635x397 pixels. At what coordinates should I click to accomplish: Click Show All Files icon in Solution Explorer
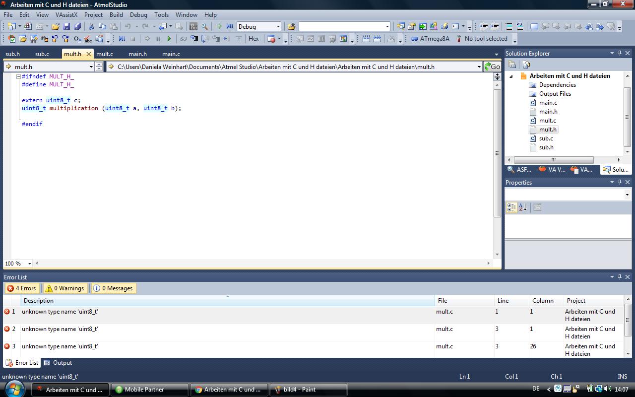pyautogui.click(x=526, y=65)
